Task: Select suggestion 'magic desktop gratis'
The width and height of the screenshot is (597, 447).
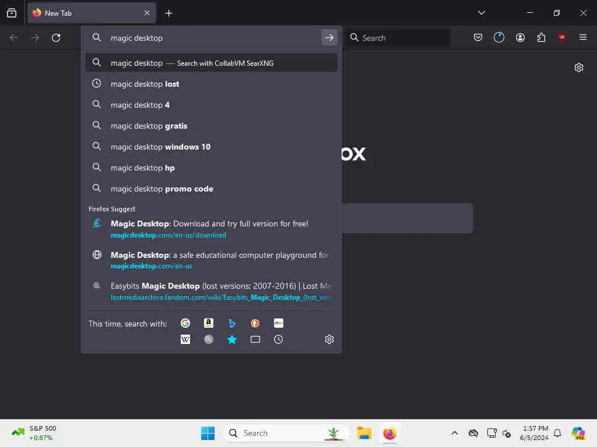Action: click(211, 126)
